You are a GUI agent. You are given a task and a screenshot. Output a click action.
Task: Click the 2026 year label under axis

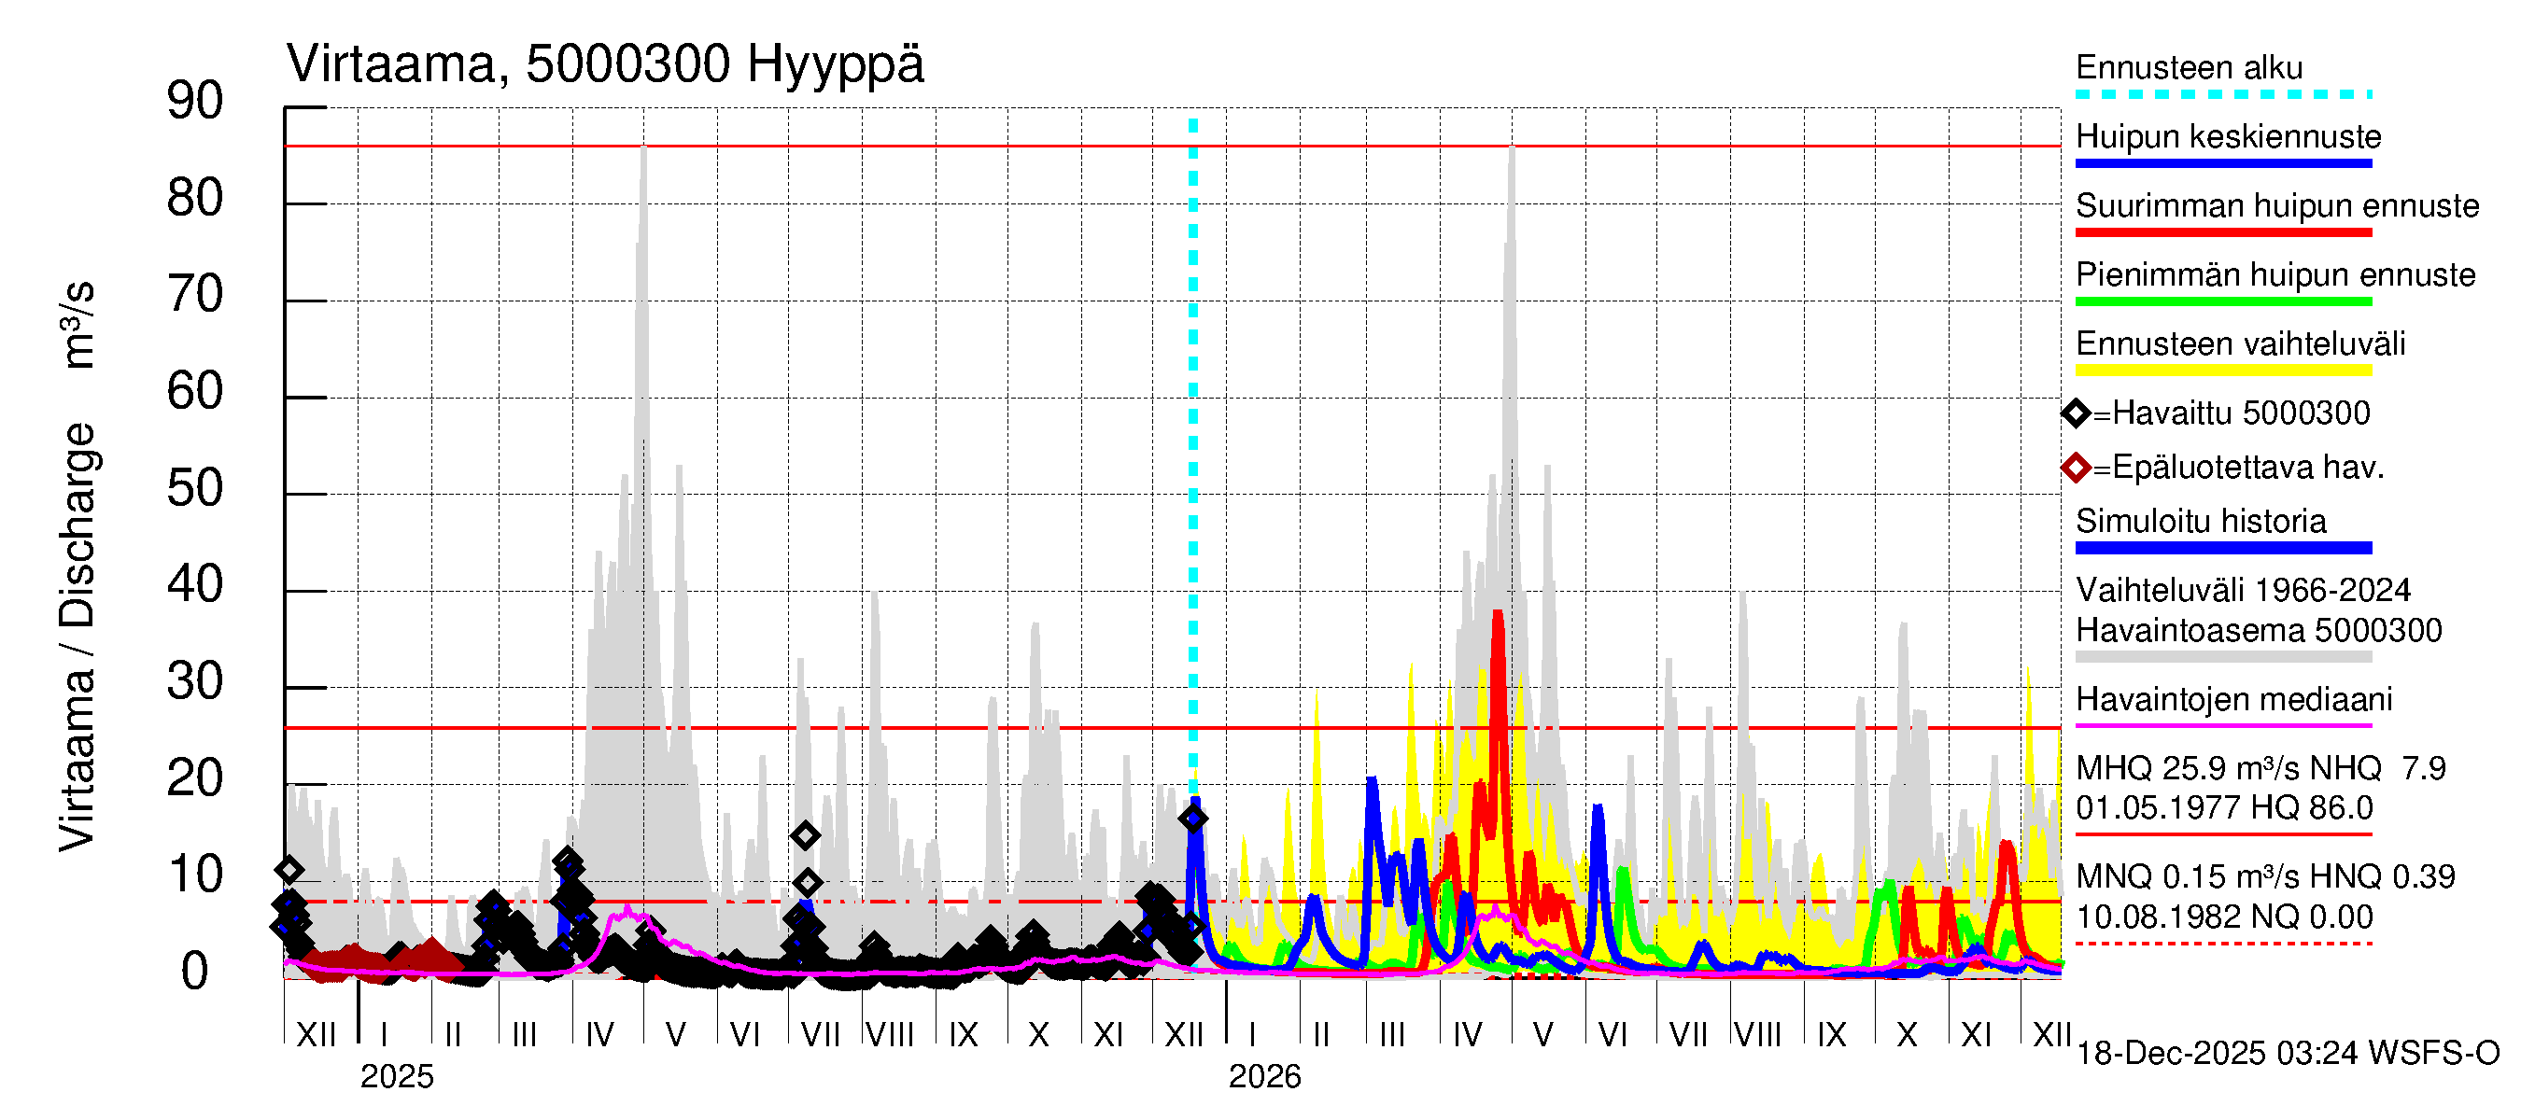pyautogui.click(x=1264, y=1077)
